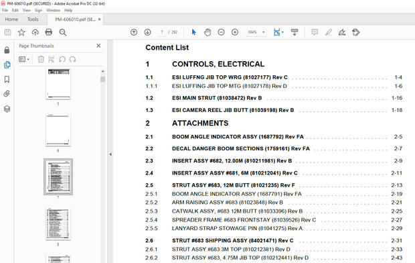Click the Fit page width icon
415x263 pixels.
[x=276, y=32]
